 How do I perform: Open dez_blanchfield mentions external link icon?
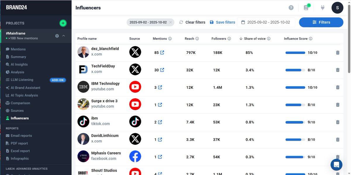tap(162, 52)
